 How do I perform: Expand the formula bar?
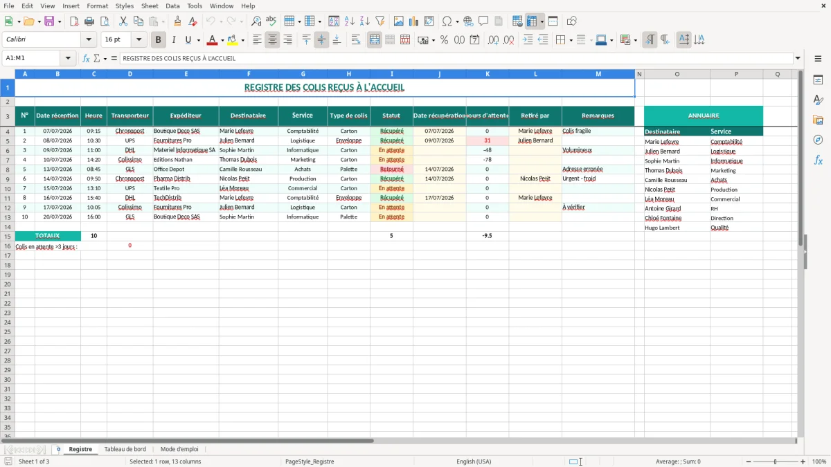(x=798, y=58)
